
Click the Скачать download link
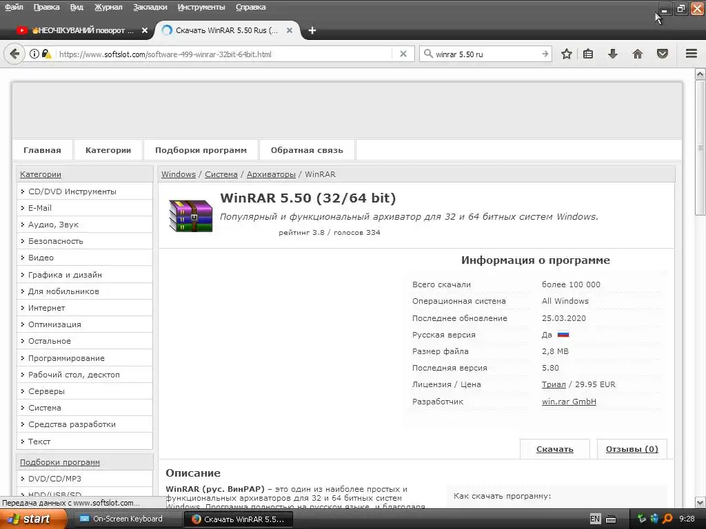click(555, 449)
